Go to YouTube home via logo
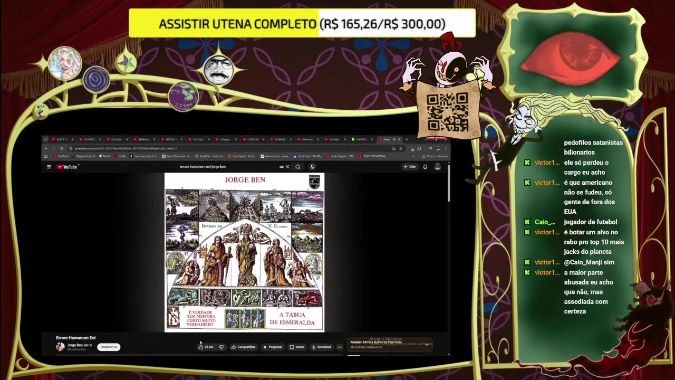The width and height of the screenshot is (675, 380). coord(67,167)
